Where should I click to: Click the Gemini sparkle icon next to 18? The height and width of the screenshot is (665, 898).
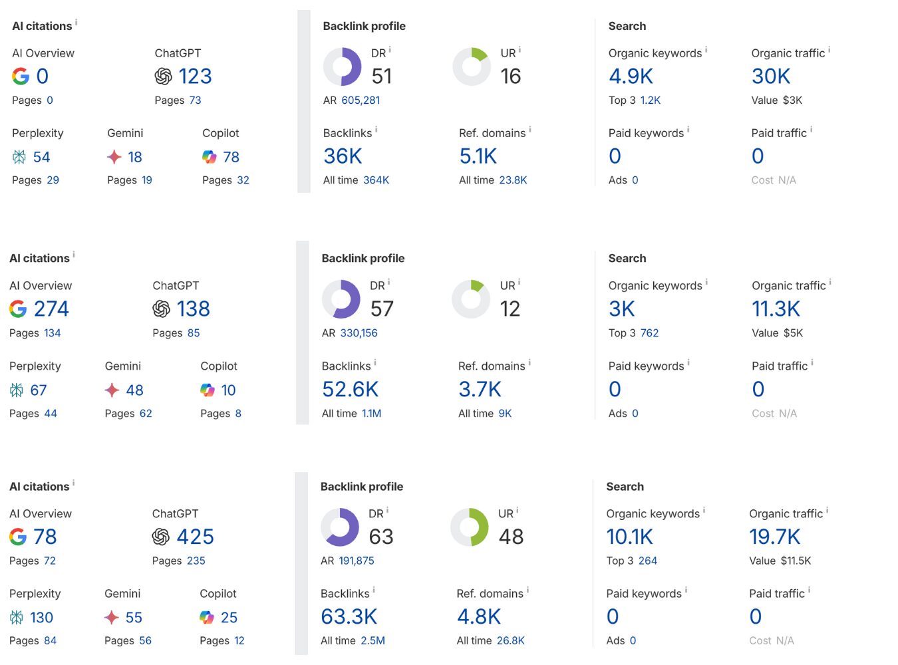114,157
